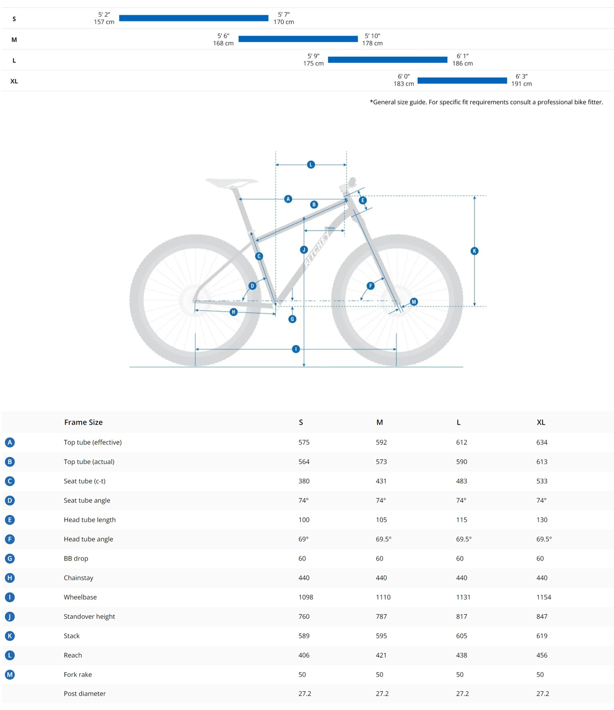Click the H chainstay marker in the bike diagram
The image size is (614, 710).
(x=234, y=312)
